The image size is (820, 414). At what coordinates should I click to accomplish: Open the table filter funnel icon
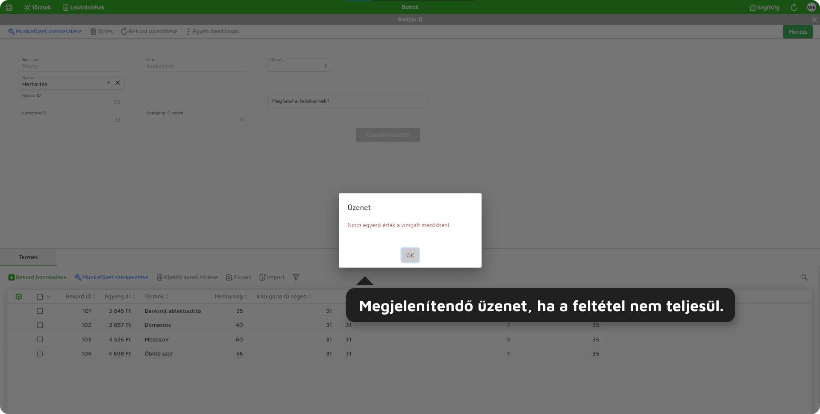[296, 277]
